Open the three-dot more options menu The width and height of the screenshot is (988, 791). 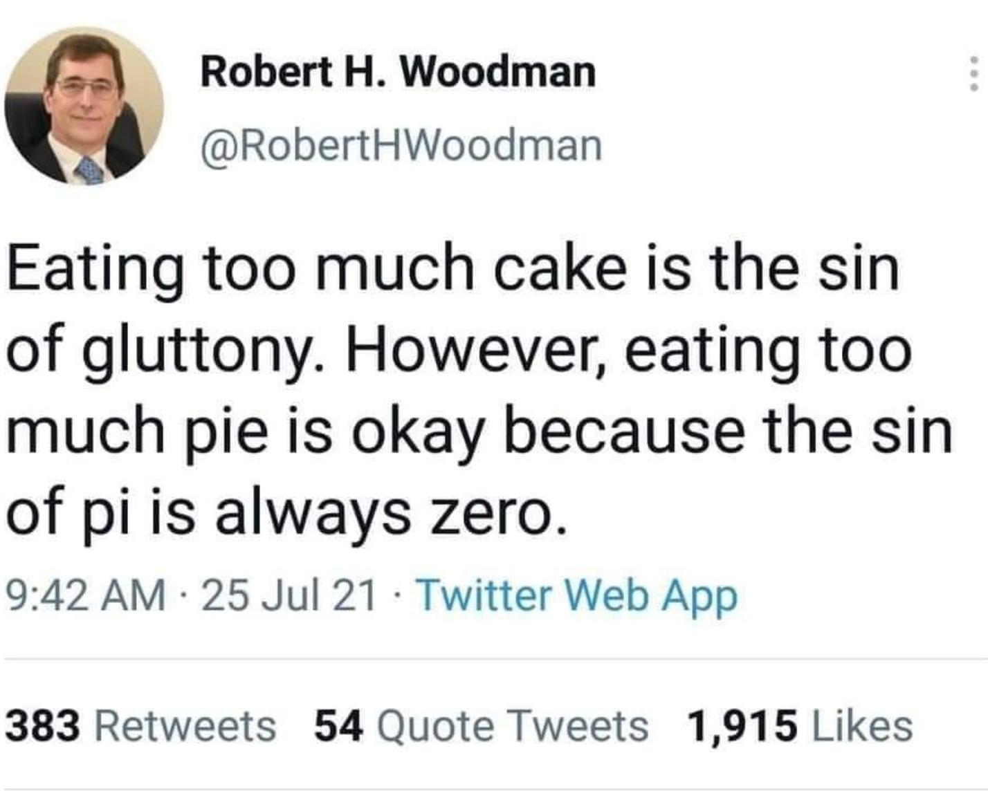(x=973, y=73)
